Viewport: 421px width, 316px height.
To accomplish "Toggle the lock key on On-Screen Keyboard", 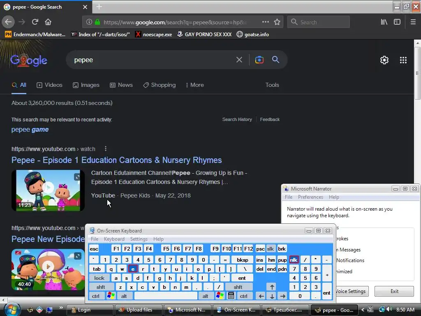I will coord(99,278).
